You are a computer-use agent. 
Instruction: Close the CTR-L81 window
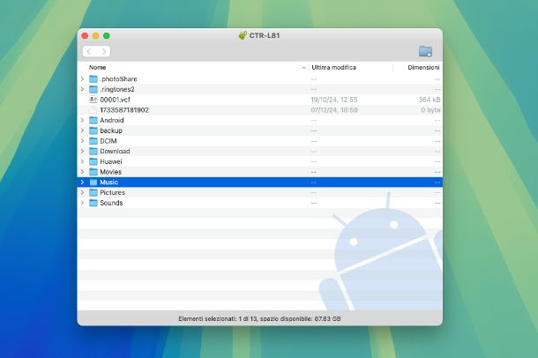coord(86,35)
